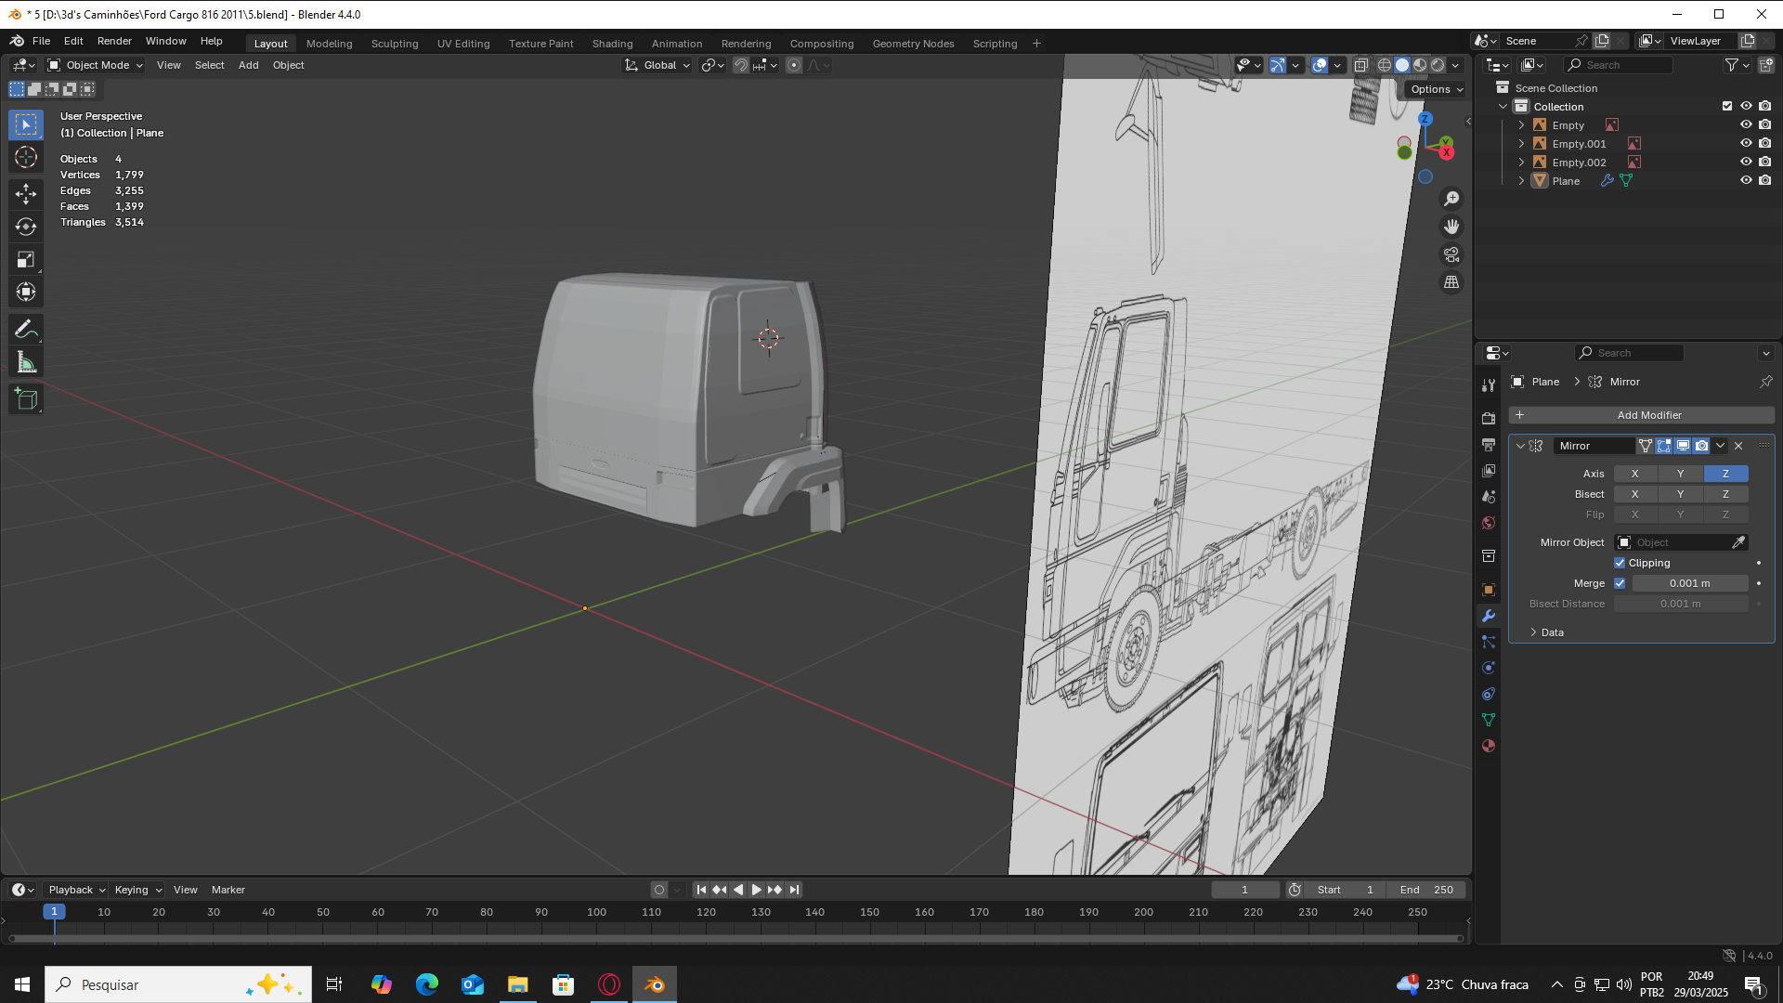The height and width of the screenshot is (1003, 1783).
Task: Select the Move tool in toolbar
Action: pos(26,193)
